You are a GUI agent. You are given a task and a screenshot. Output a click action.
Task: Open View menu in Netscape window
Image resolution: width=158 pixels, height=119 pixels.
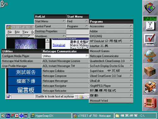point(25,32)
